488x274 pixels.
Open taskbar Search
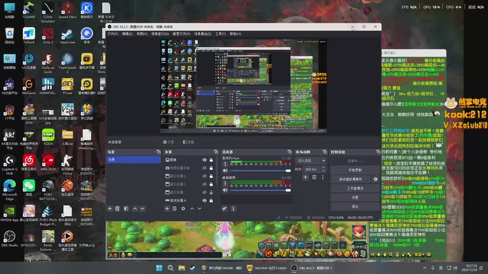[x=170, y=268]
